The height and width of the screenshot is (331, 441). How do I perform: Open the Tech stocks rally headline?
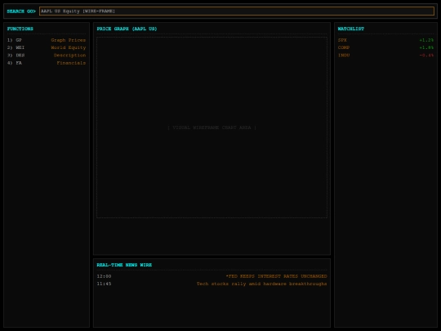(262, 284)
